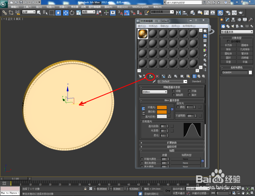The width and height of the screenshot is (255, 196).
Task: Click the Align tool icon
Action: coord(185,13)
